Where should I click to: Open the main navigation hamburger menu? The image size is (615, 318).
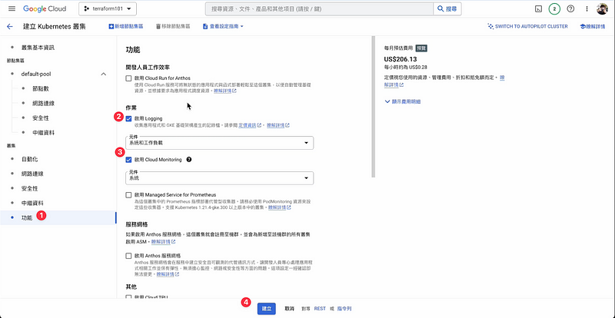coord(12,8)
